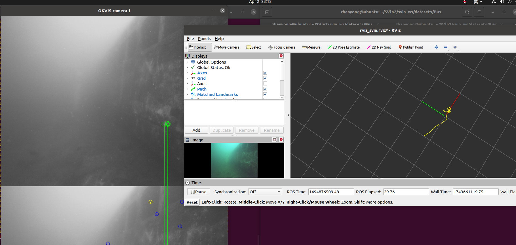516x245 pixels.
Task: Close the OKVIS camera 1 window
Action: (223, 11)
